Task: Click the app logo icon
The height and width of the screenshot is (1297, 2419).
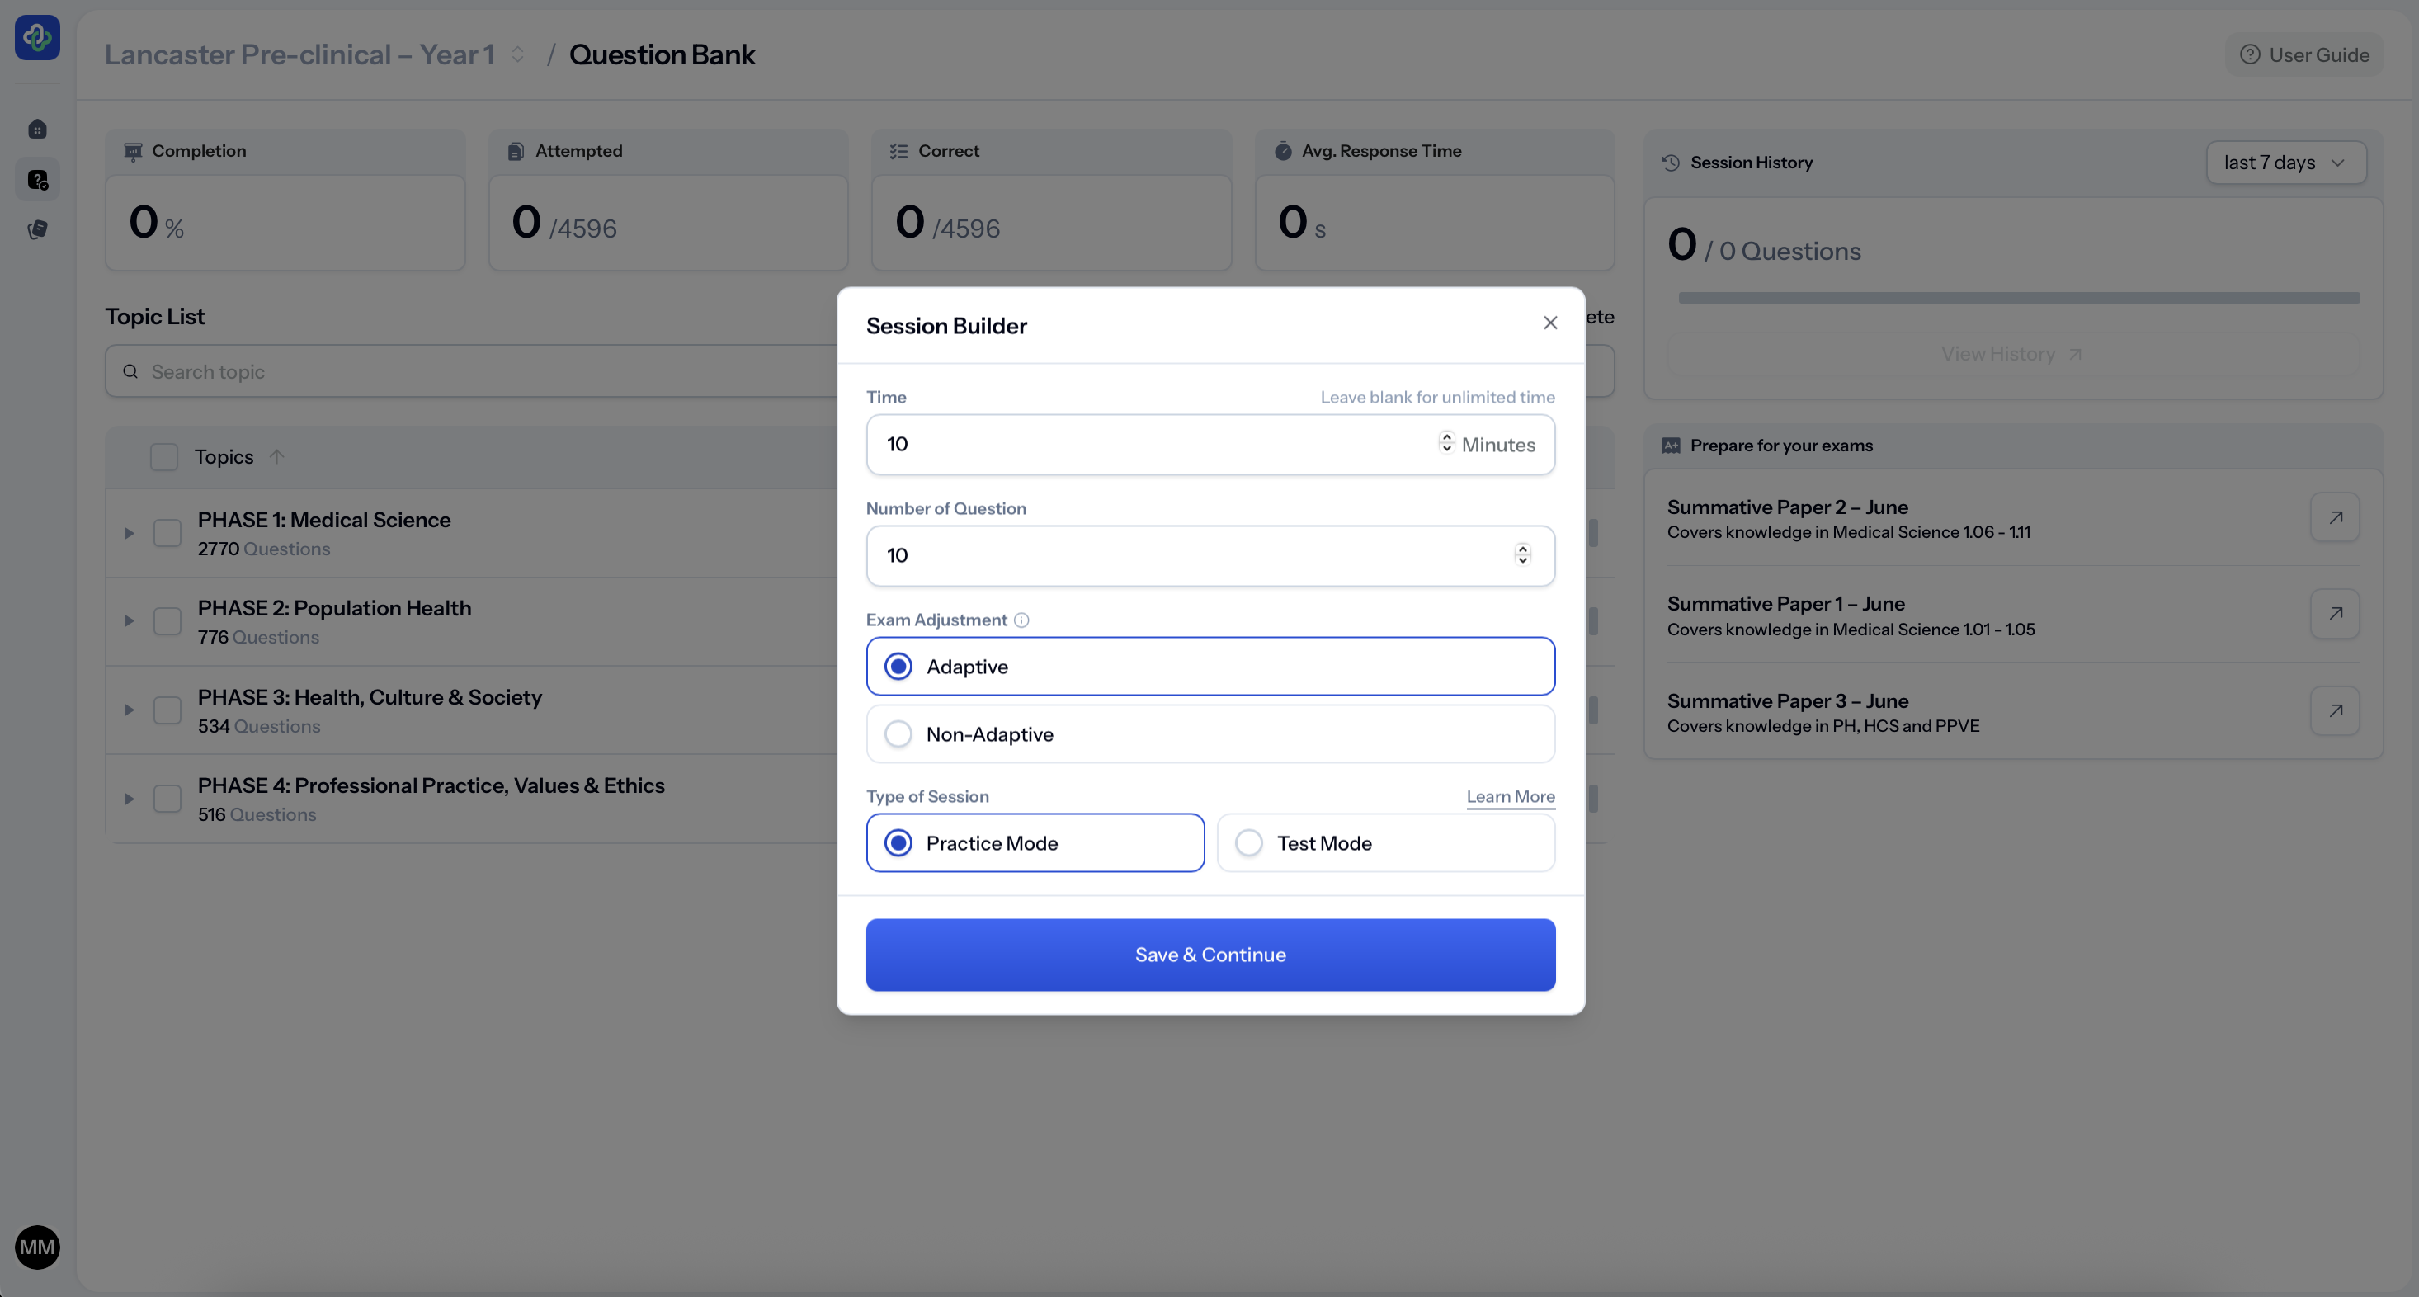Action: [38, 38]
